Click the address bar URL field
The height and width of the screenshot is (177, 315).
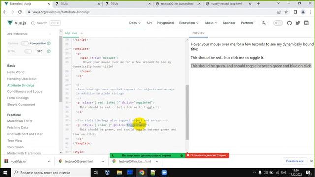tap(151, 12)
